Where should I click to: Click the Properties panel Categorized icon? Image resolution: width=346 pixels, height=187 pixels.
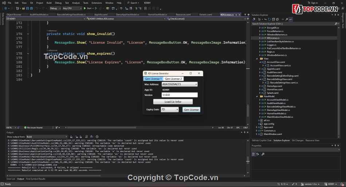coord(253,154)
